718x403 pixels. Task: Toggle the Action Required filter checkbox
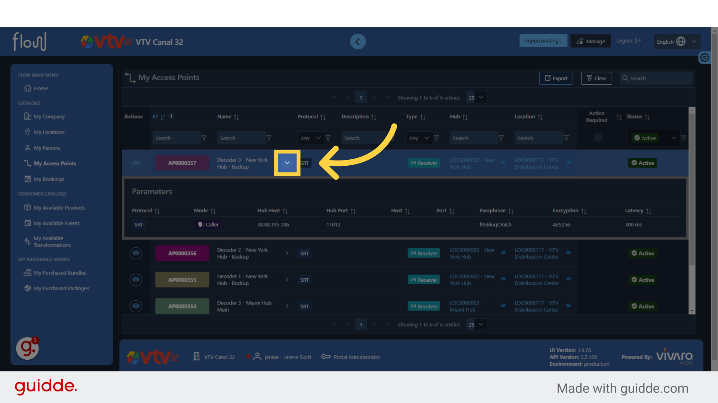tap(598, 138)
